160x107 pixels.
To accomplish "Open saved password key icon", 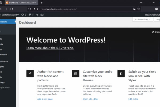I will pyautogui.click(x=38, y=9).
